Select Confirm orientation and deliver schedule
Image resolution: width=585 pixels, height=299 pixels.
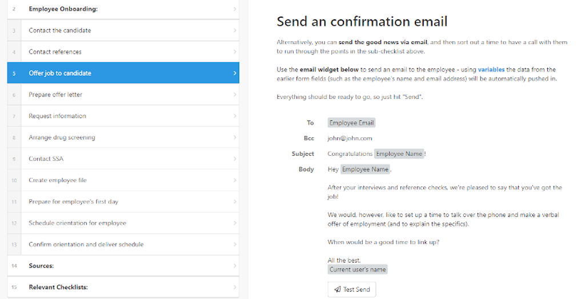tap(123, 245)
